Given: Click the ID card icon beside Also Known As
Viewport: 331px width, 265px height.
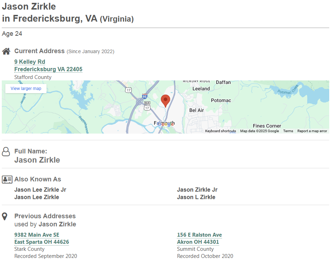Looking at the screenshot, I should (7, 179).
